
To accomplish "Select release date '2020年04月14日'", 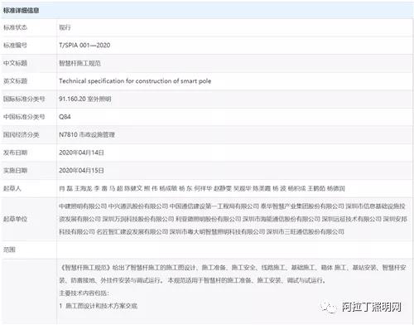I will pos(81,153).
